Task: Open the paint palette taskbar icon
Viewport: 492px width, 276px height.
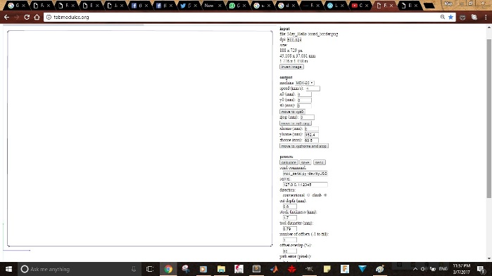Action: [x=380, y=269]
